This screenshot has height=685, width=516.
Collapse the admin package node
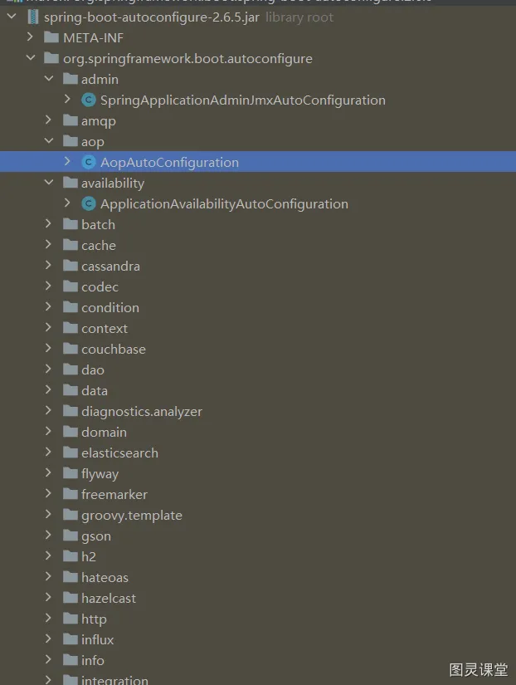[x=49, y=79]
